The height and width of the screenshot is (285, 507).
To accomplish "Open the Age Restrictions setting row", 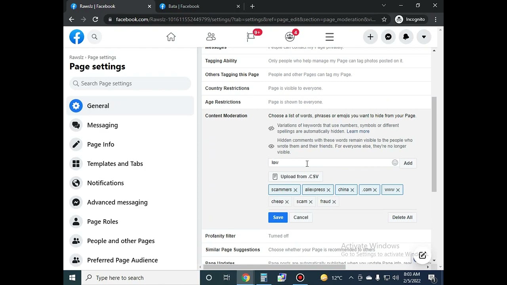I will [x=316, y=102].
